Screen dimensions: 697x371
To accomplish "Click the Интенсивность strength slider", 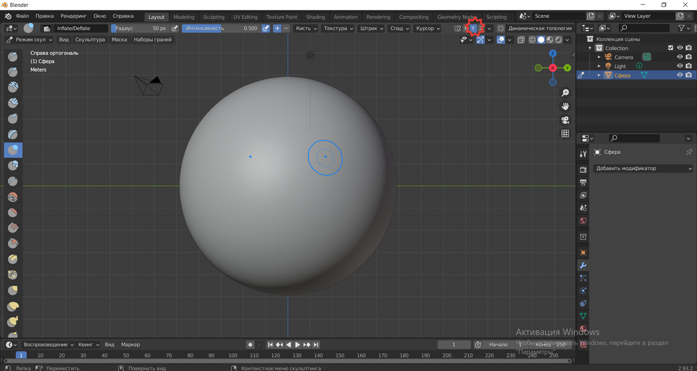I will [221, 28].
